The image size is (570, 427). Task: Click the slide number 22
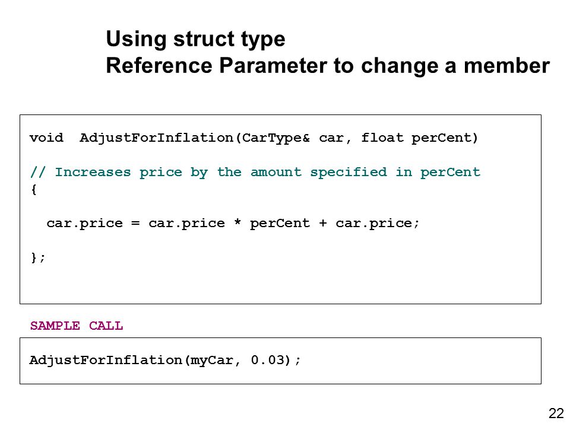(556, 413)
